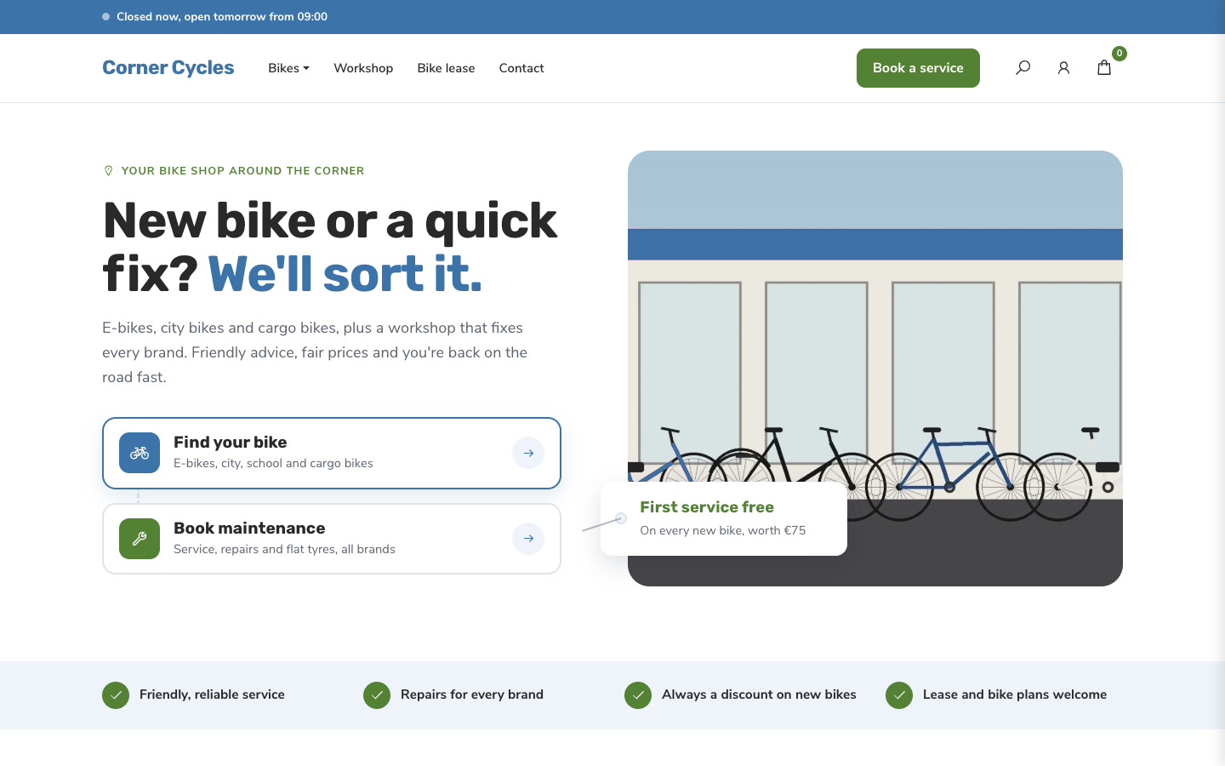Open the Workshop menu item
Viewport: 1225px width, 766px height.
[363, 68]
